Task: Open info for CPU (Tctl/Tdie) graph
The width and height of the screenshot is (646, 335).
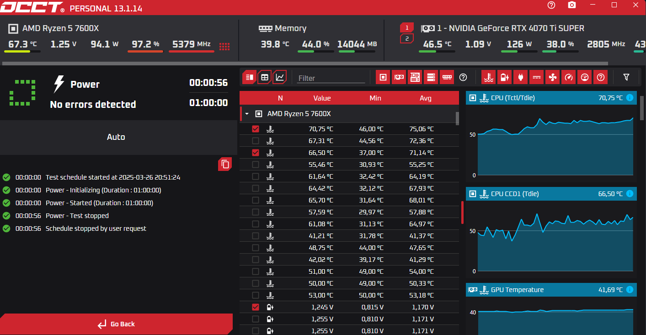Action: pos(630,98)
